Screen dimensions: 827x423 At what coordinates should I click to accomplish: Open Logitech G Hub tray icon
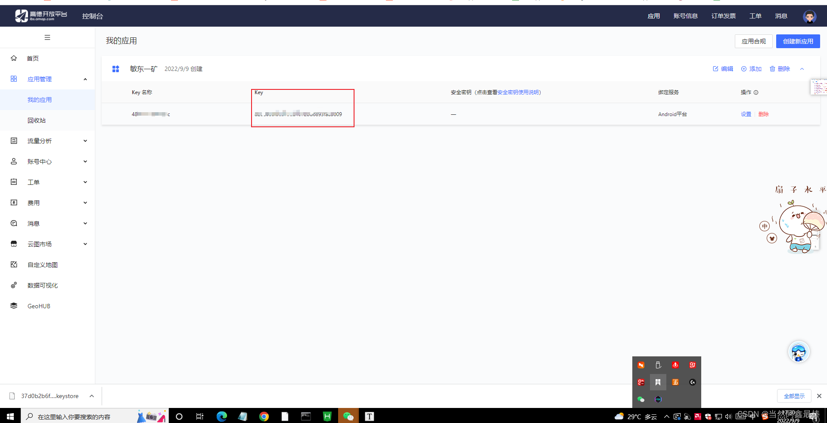[693, 382]
